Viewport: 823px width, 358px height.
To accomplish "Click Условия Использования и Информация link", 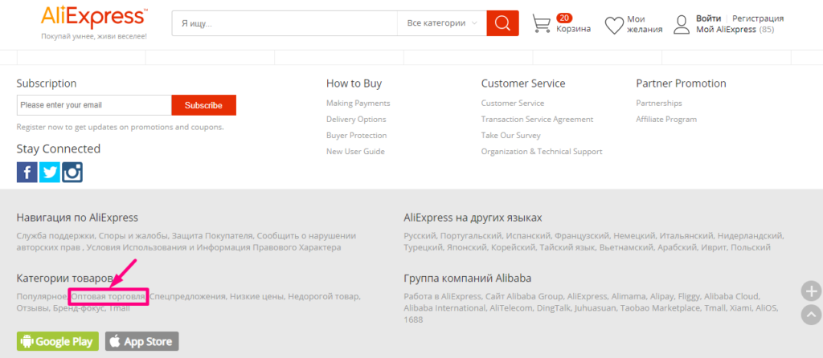I will click(x=215, y=247).
